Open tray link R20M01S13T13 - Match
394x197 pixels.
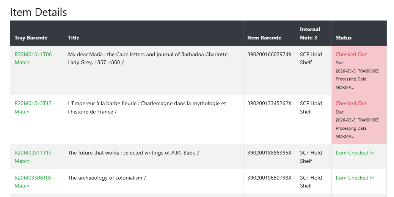[x=35, y=107]
